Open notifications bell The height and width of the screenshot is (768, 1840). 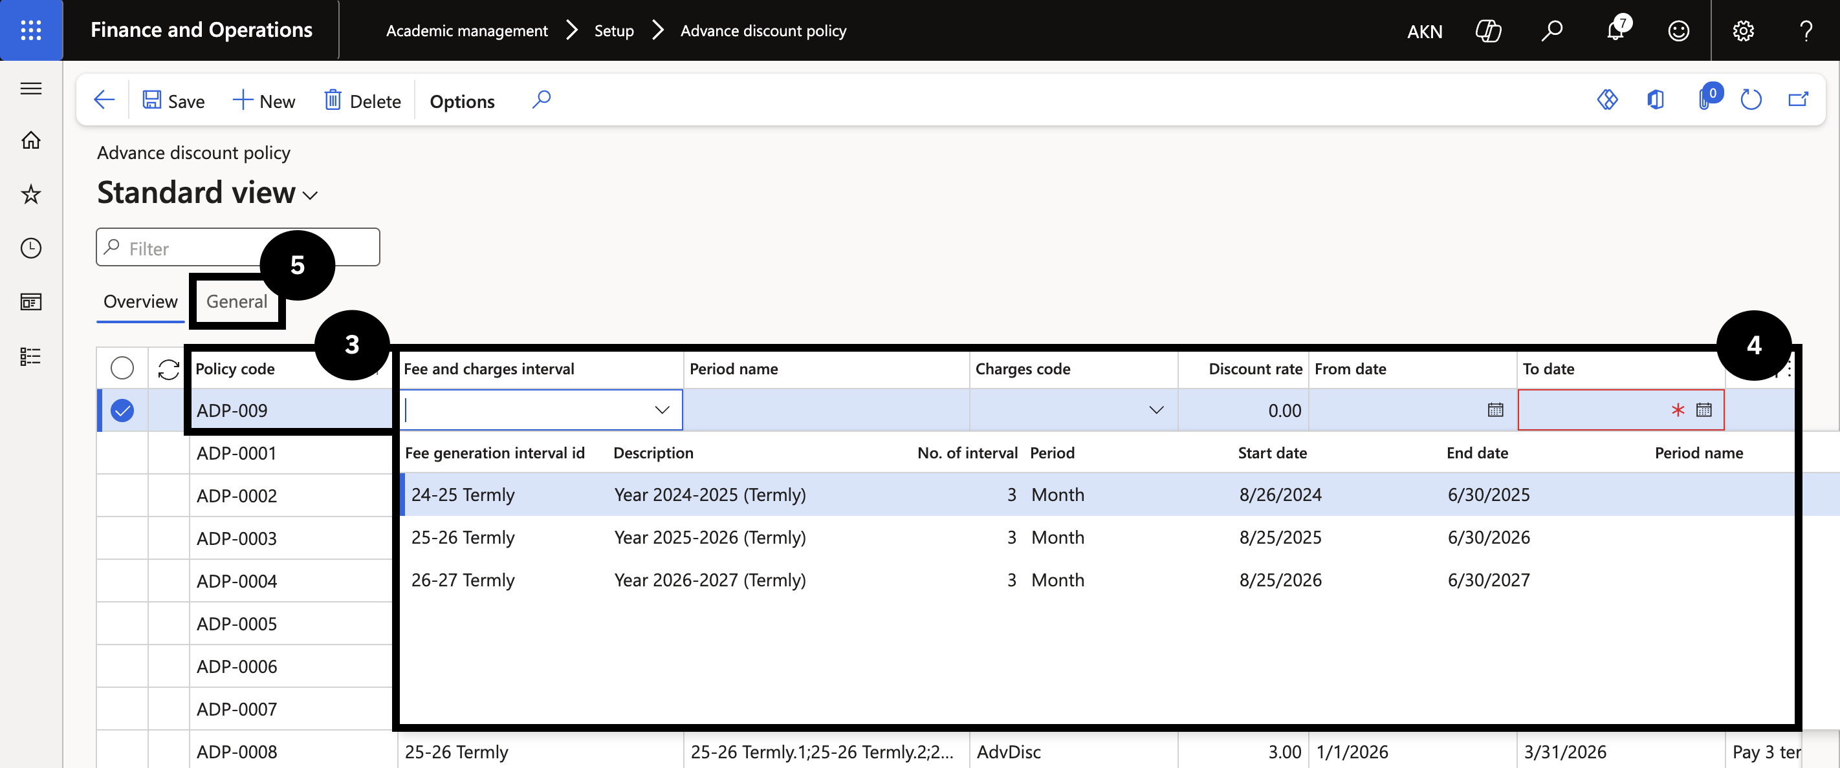[1615, 30]
